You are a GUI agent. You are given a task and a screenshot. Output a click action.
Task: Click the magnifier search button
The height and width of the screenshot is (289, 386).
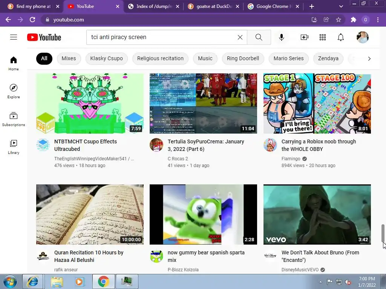click(259, 37)
